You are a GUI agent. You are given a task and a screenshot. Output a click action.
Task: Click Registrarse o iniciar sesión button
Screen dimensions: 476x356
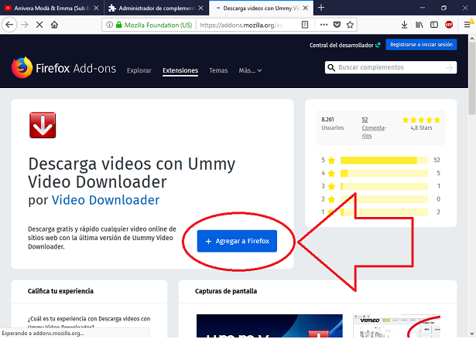(x=421, y=45)
